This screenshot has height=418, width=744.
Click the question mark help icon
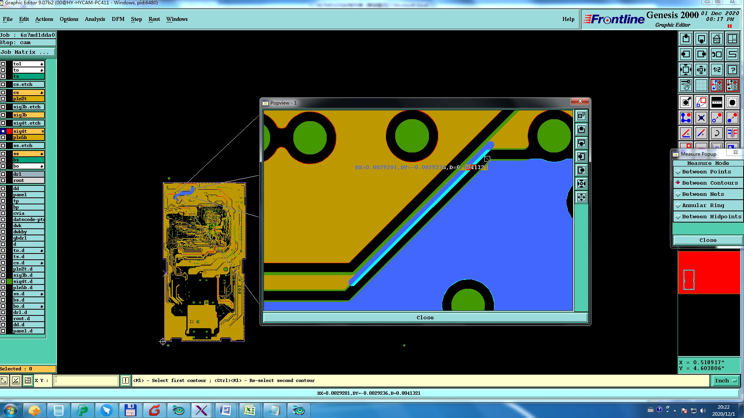pos(732,70)
